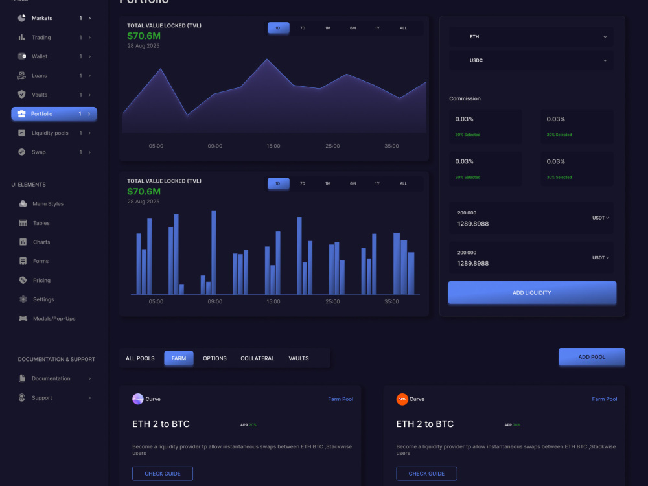This screenshot has height=486, width=648.
Task: Click the Wallet icon in sidebar
Action: click(22, 56)
